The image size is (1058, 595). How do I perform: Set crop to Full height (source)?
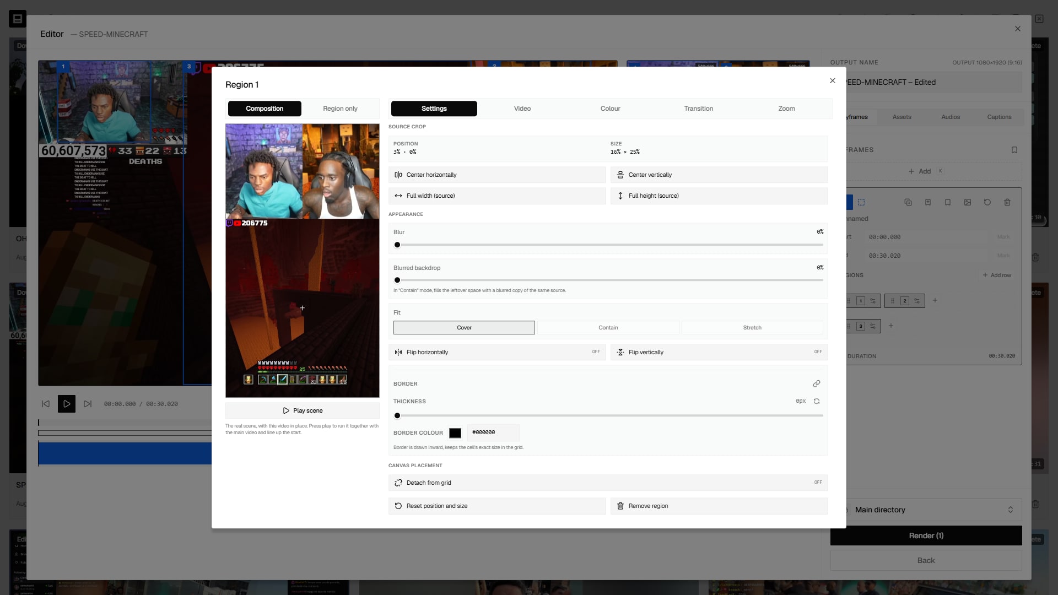[x=719, y=196]
